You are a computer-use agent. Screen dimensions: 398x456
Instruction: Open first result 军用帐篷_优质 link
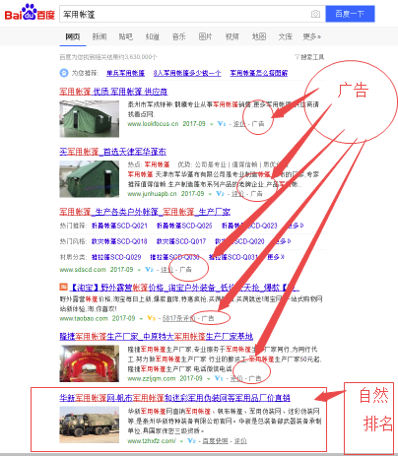(113, 92)
